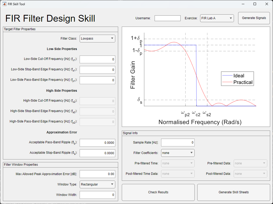
Task: Open the Filter Class dropdown
Action: coord(97,39)
